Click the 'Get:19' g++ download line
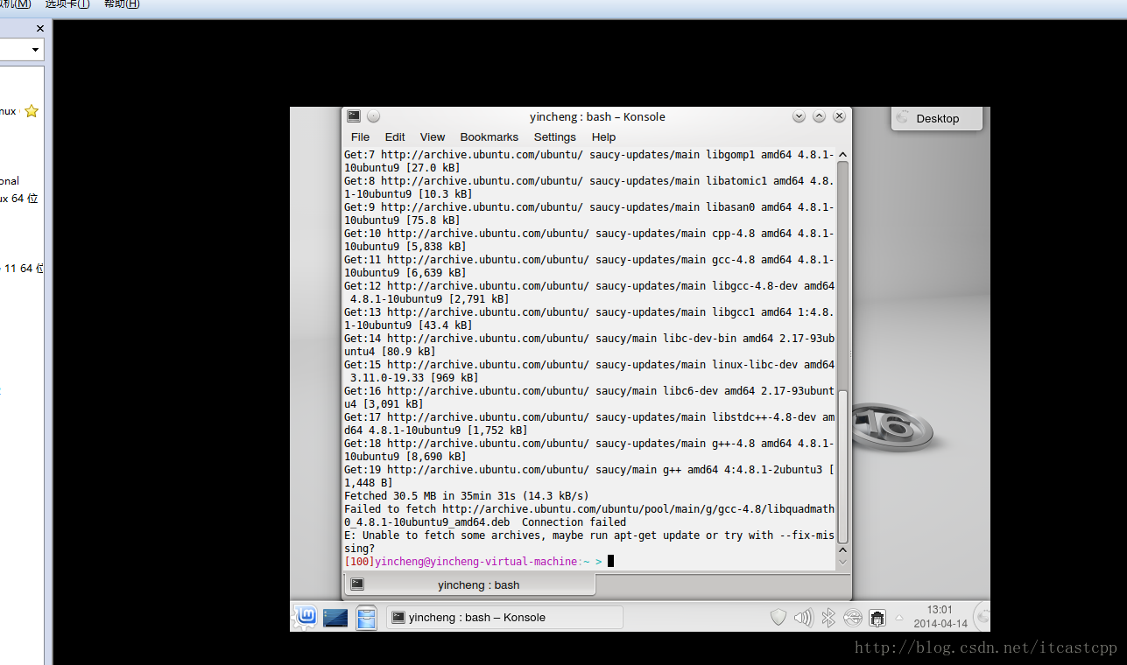The width and height of the screenshot is (1127, 665). (589, 476)
